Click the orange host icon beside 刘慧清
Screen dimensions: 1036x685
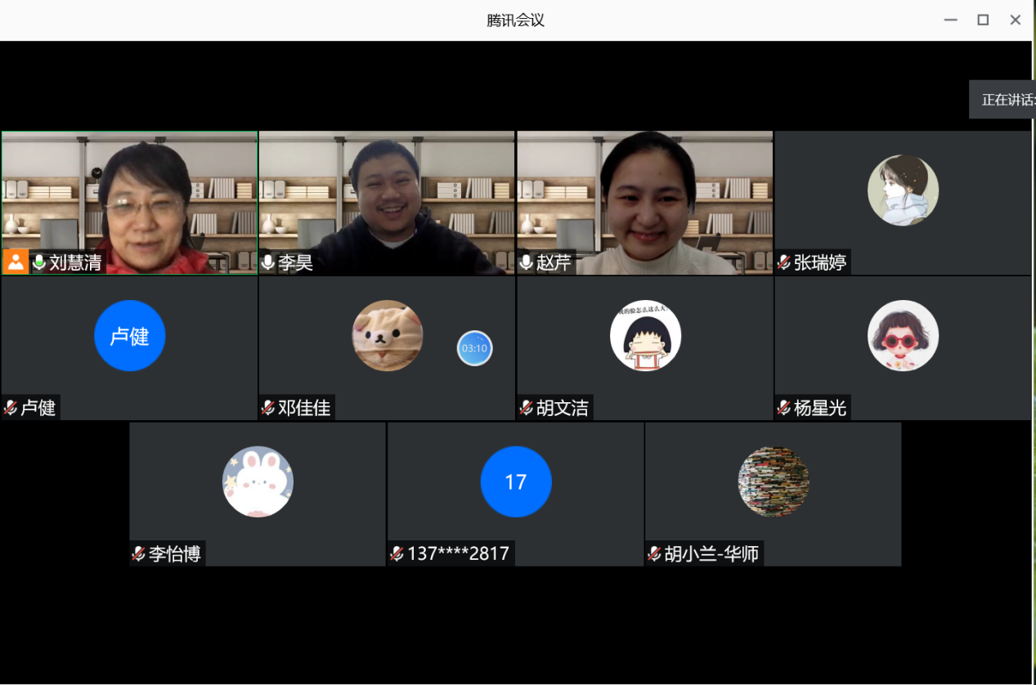click(16, 262)
